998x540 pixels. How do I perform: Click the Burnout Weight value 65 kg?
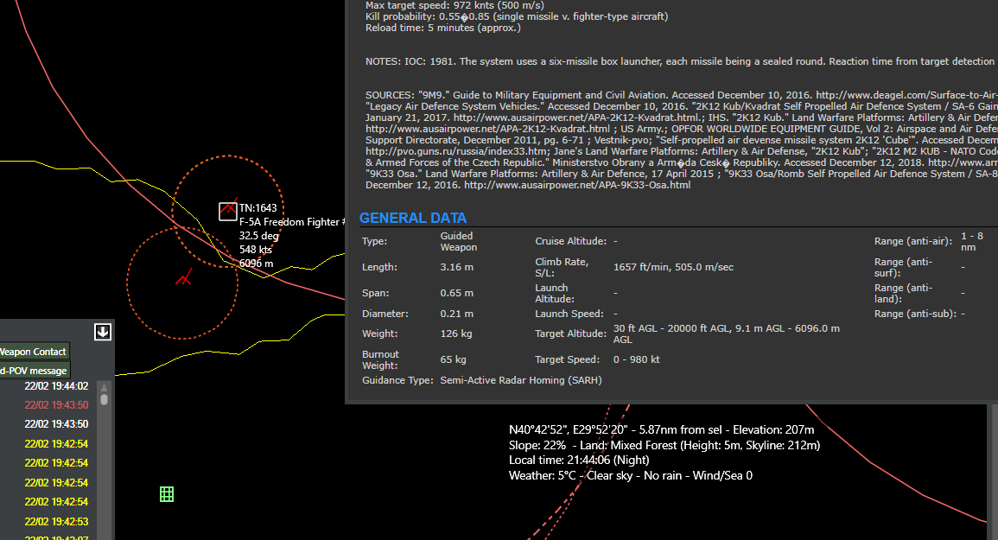click(x=453, y=359)
